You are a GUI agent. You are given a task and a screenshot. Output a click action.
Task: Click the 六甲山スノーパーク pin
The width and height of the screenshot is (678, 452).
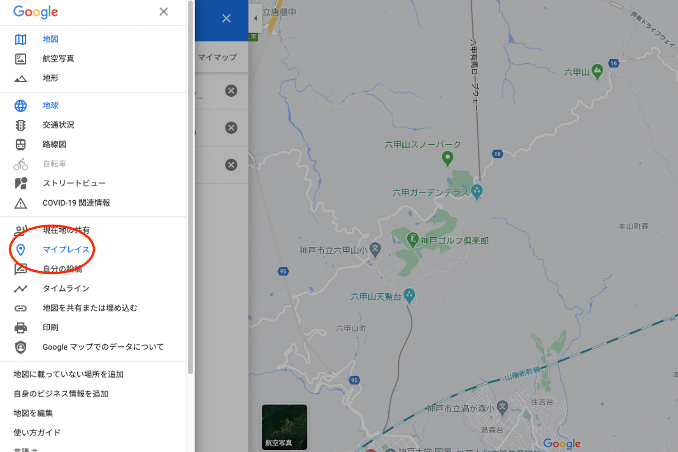(x=447, y=158)
